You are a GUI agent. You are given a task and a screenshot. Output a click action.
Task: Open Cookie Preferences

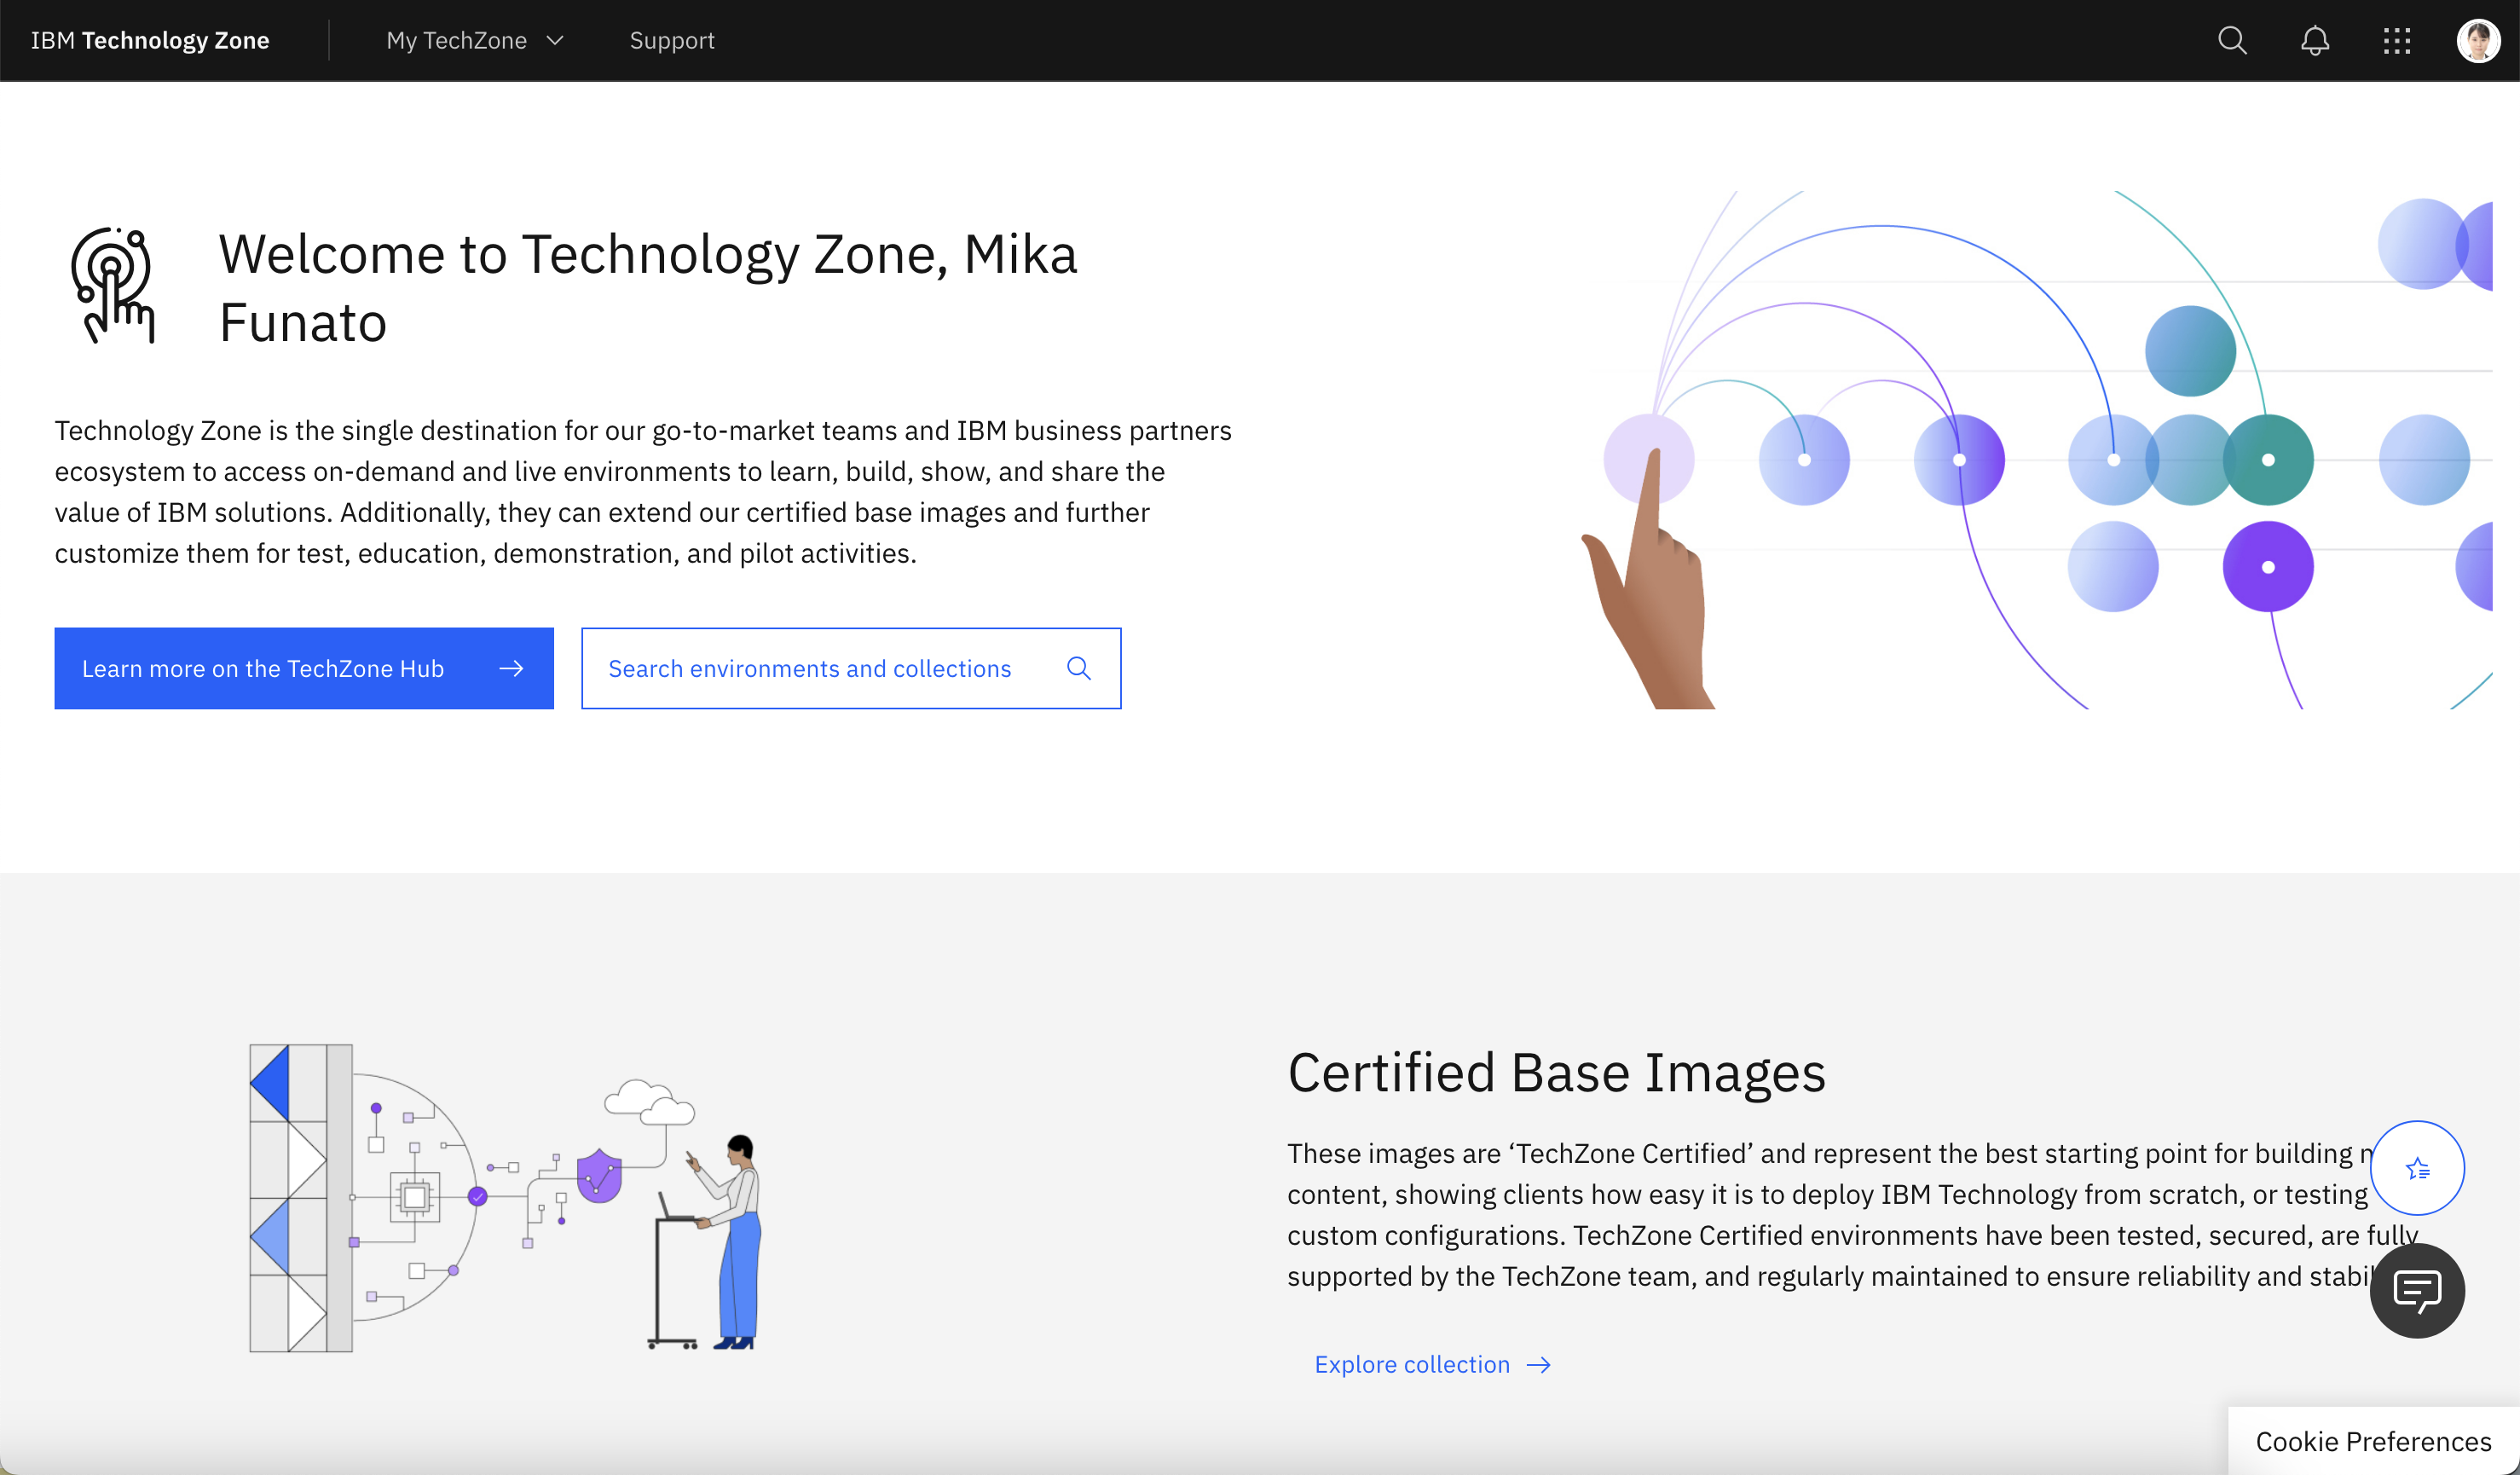tap(2372, 1441)
